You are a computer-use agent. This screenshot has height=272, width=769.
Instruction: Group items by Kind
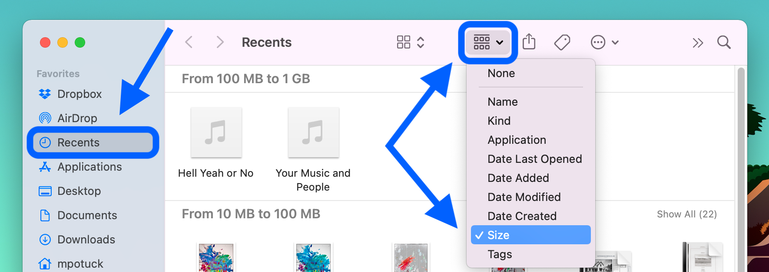499,120
